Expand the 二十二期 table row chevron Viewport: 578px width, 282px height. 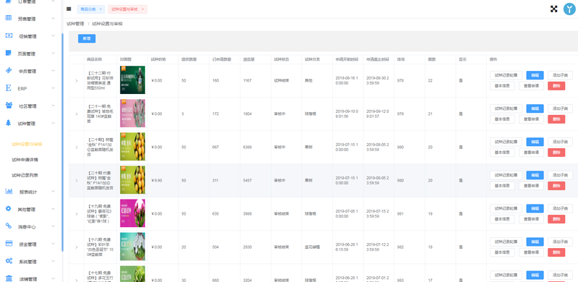click(77, 81)
